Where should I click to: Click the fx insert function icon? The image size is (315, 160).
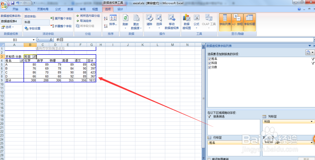[x=51, y=40]
